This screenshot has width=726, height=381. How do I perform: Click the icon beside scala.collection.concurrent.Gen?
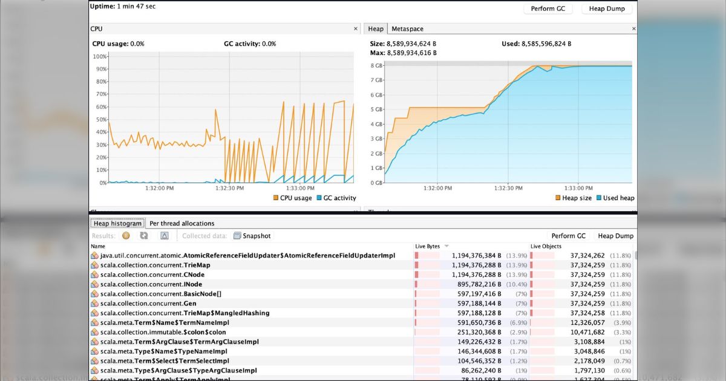tap(94, 304)
